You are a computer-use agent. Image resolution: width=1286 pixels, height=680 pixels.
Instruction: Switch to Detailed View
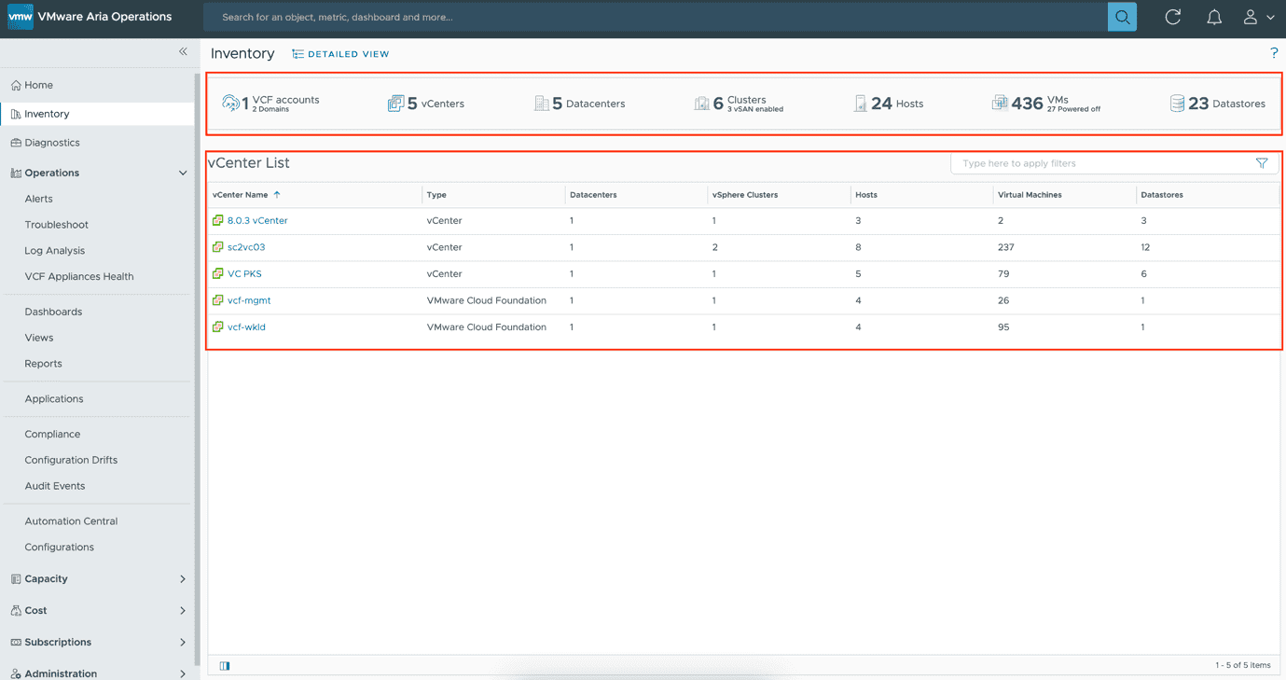point(340,53)
